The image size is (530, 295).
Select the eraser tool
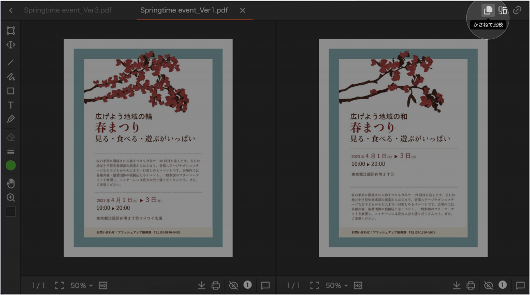point(11,137)
